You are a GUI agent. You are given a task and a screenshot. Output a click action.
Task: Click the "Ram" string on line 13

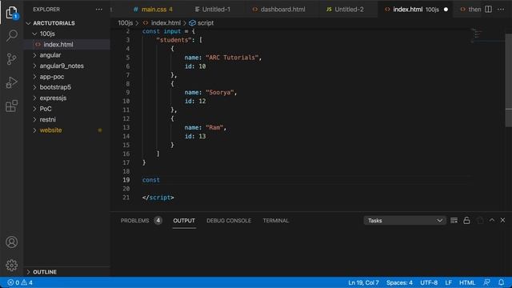(214, 127)
